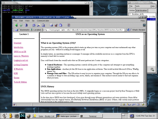This screenshot has width=158, height=119.
Task: Open the location URL history dropdown arrow
Action: pyautogui.click(x=125, y=30)
